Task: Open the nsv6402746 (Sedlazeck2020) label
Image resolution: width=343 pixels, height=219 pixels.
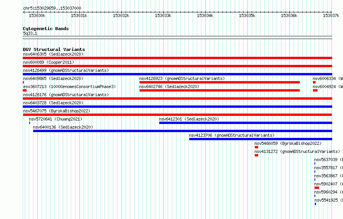Action: point(169,87)
